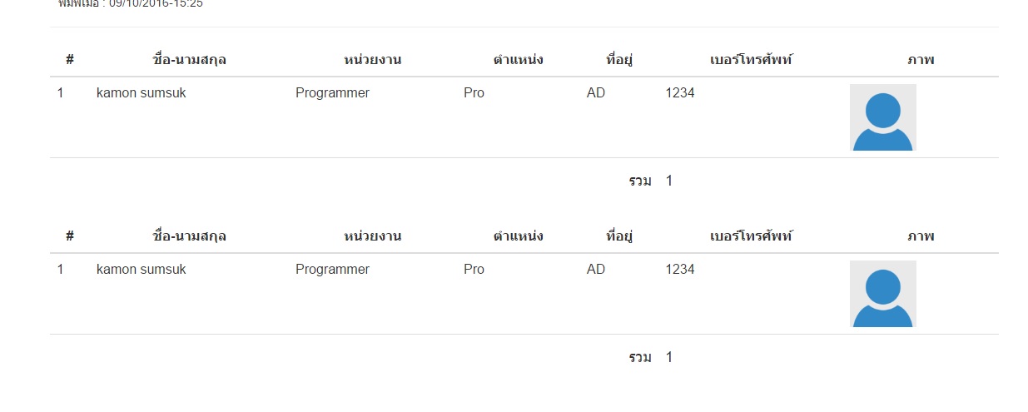The image size is (1028, 412).
Task: Click the ตำแหน่ง header in the first table
Action: [x=518, y=60]
